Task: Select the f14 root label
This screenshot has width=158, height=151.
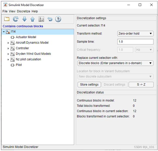Action: [x=13, y=32]
